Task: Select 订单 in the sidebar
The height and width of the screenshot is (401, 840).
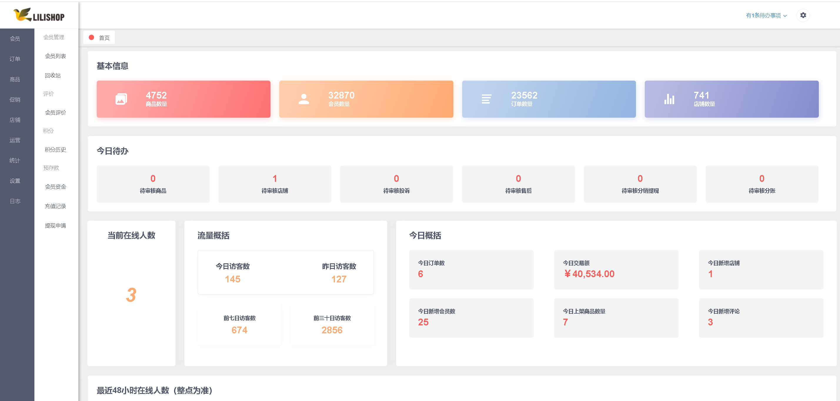Action: point(15,59)
